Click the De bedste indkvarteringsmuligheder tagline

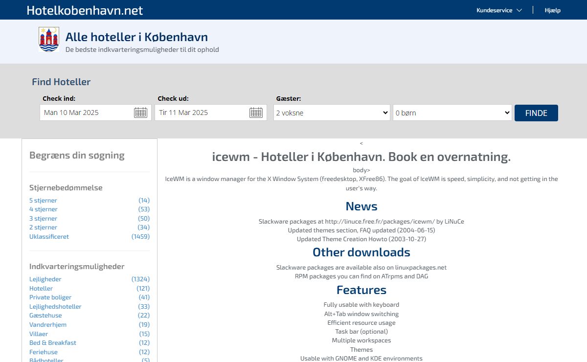(142, 50)
